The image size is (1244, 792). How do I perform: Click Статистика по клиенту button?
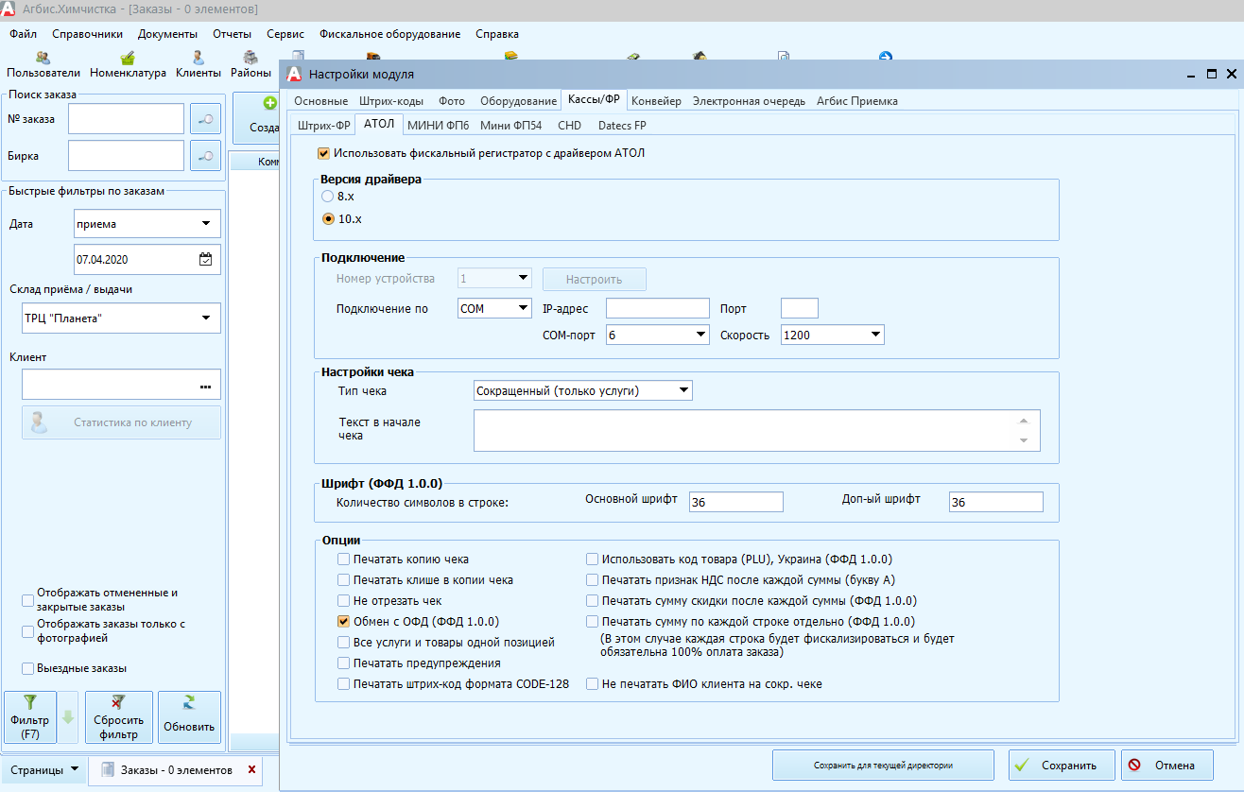click(121, 422)
